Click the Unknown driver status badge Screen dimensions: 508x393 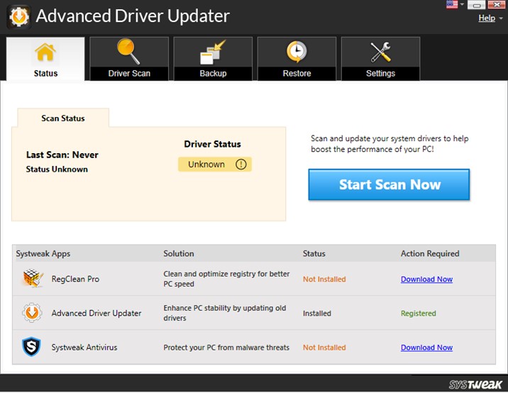tap(215, 165)
